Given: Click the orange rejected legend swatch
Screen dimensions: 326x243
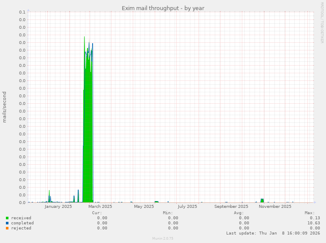Looking at the screenshot, I should pos(7,228).
